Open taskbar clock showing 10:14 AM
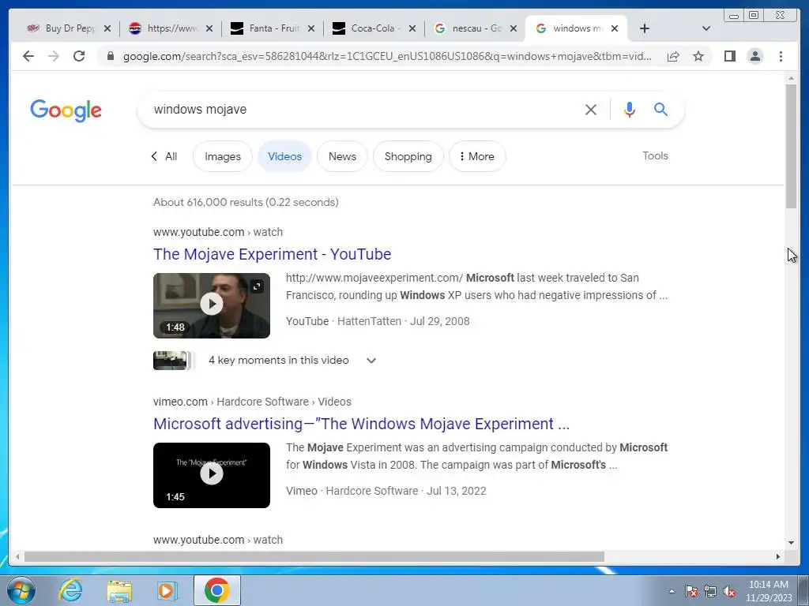Image resolution: width=809 pixels, height=606 pixels. [x=768, y=591]
